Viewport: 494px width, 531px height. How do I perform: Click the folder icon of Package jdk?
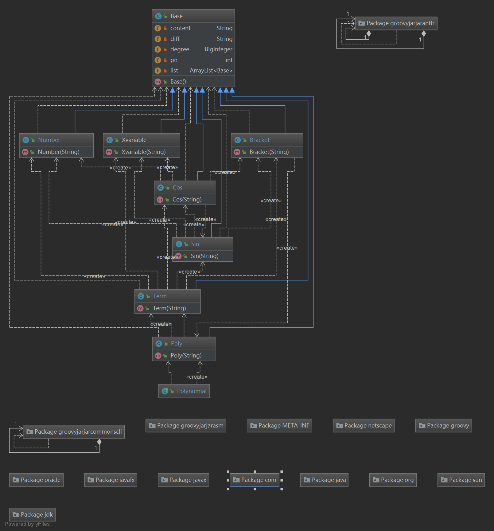[x=16, y=515]
